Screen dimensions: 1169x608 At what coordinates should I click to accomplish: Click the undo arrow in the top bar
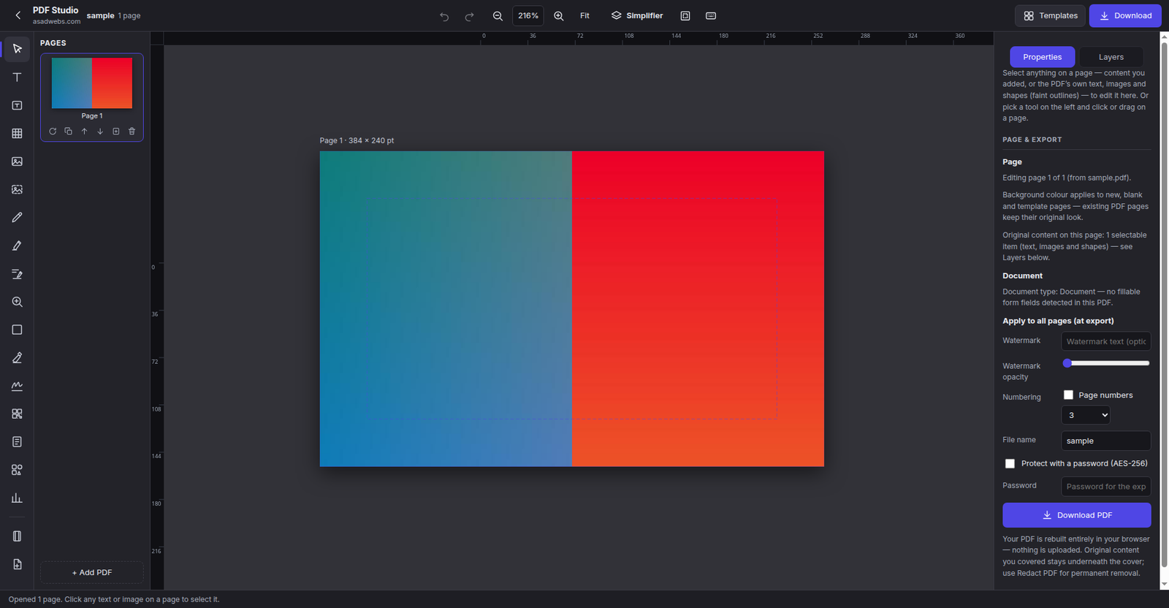click(444, 16)
